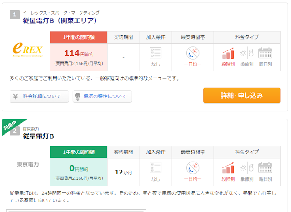
Task: Click the 従量電灯Bは、24時間同一 description paragraph
Action: click(x=143, y=197)
